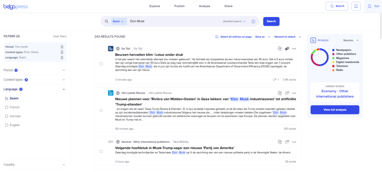Click the Analyse panel b icon

click(x=313, y=40)
